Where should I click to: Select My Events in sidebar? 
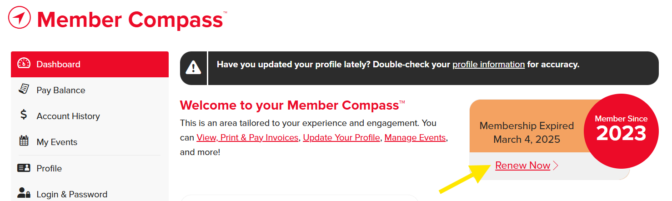[x=90, y=142]
